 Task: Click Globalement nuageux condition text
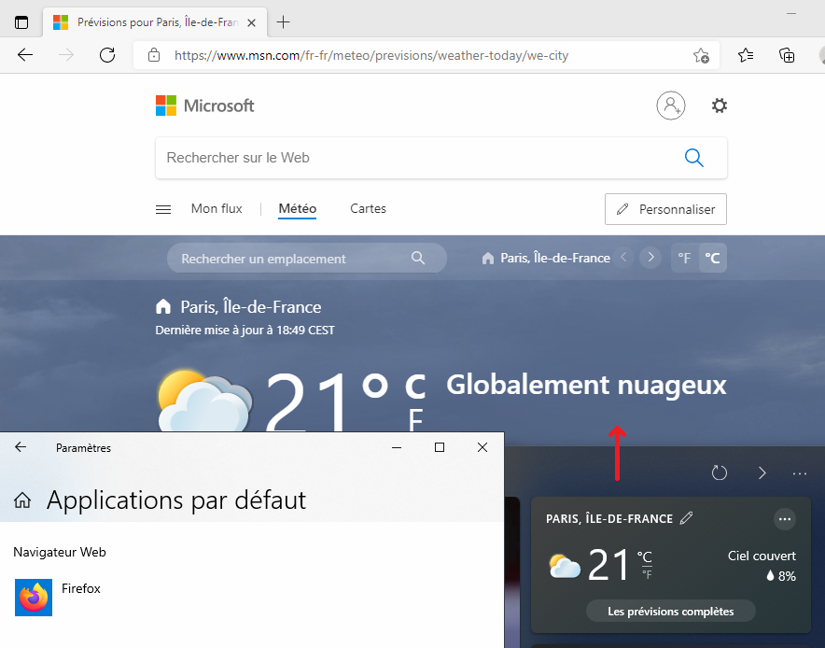586,385
